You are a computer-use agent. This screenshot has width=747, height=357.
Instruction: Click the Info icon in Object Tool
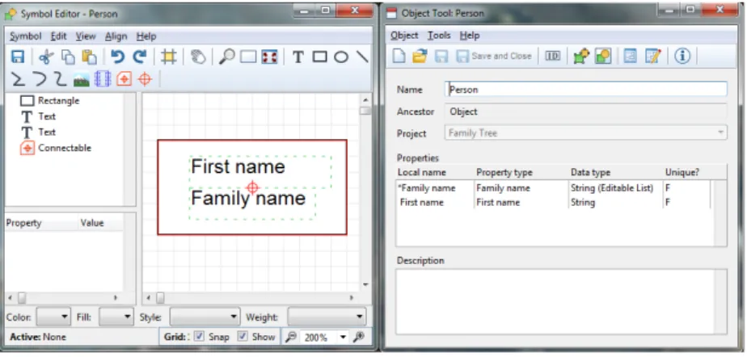point(682,57)
